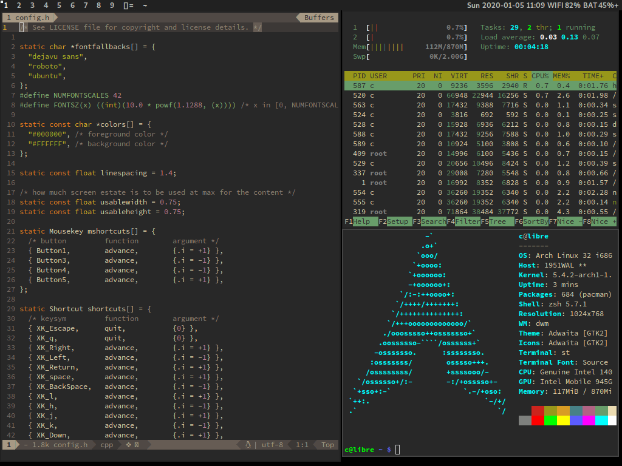Sort htop by RES column header

tap(487, 76)
